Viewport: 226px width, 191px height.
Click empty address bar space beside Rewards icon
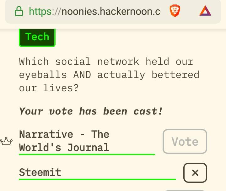point(189,12)
